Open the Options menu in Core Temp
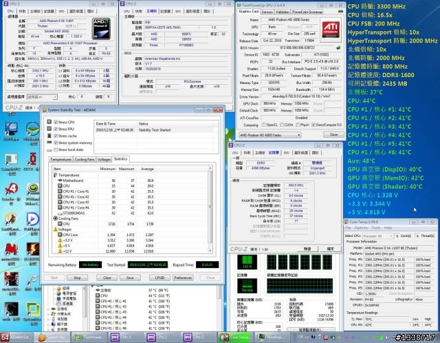This screenshot has width=440, height=343. click(361, 228)
